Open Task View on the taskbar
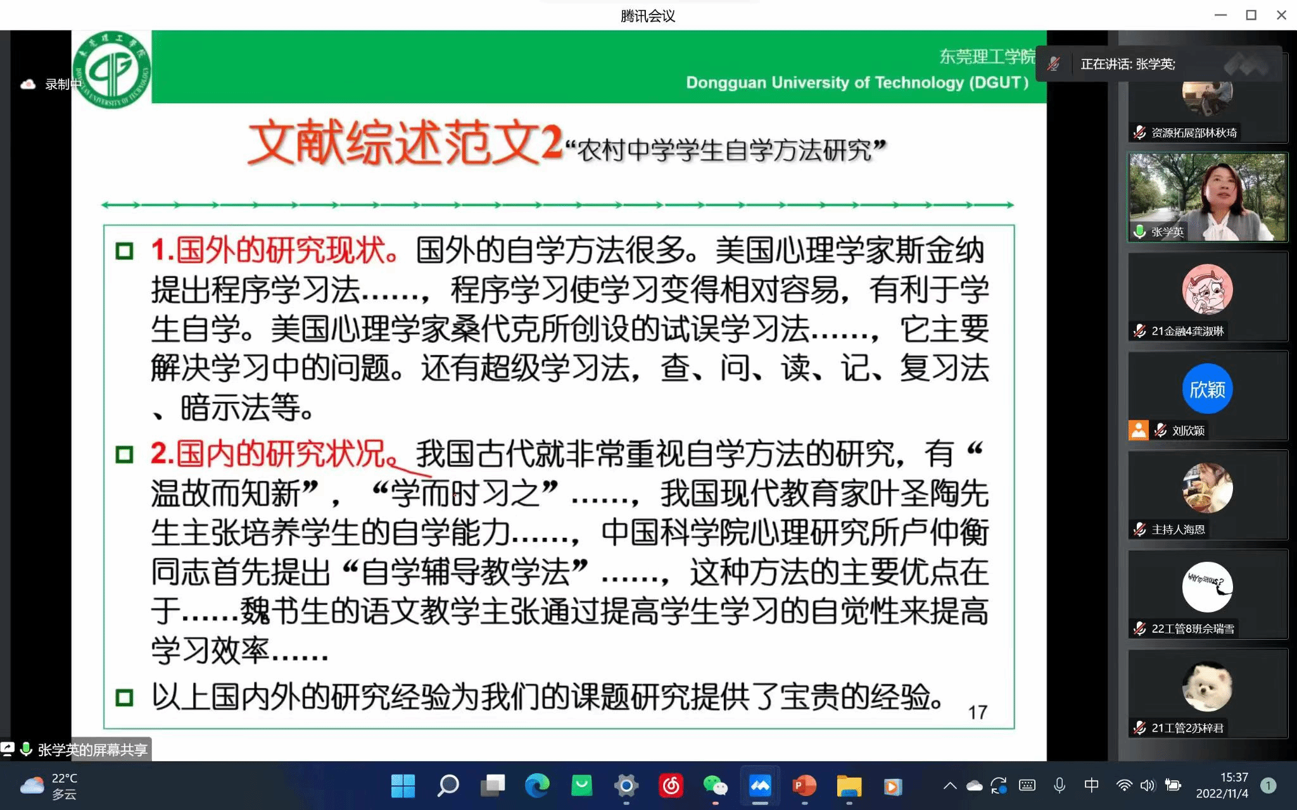The width and height of the screenshot is (1297, 810). [x=493, y=786]
